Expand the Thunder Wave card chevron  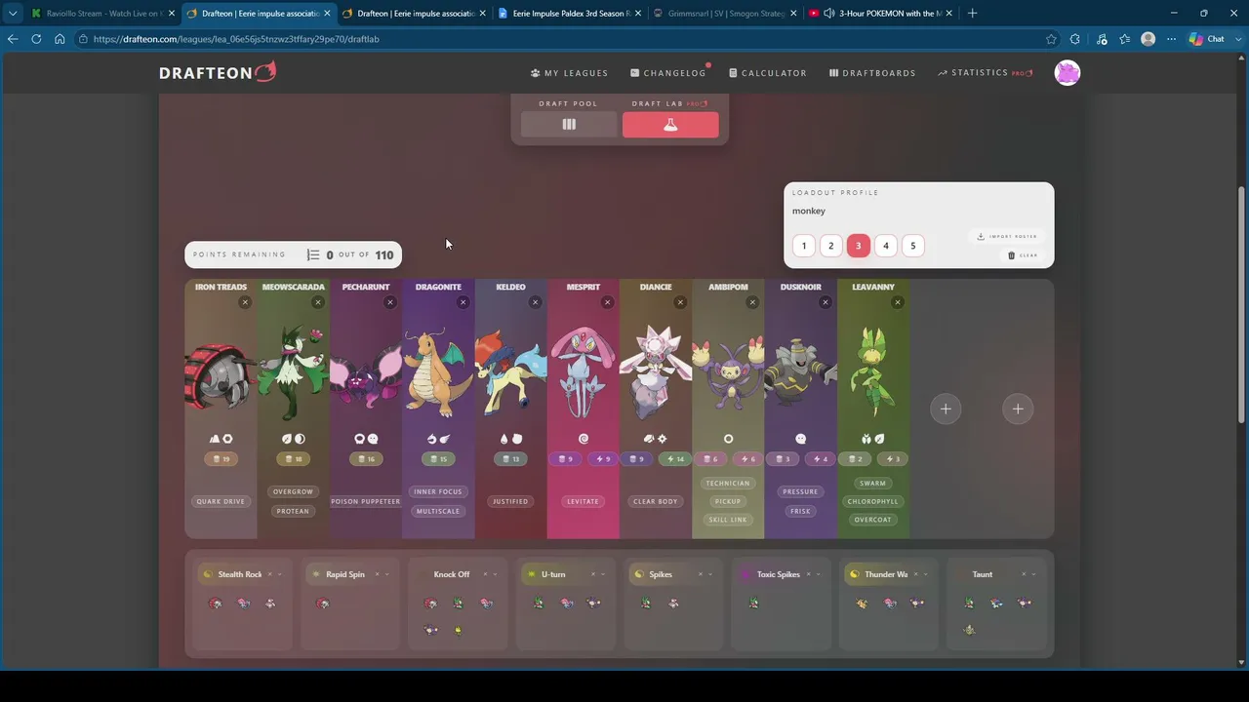(925, 574)
